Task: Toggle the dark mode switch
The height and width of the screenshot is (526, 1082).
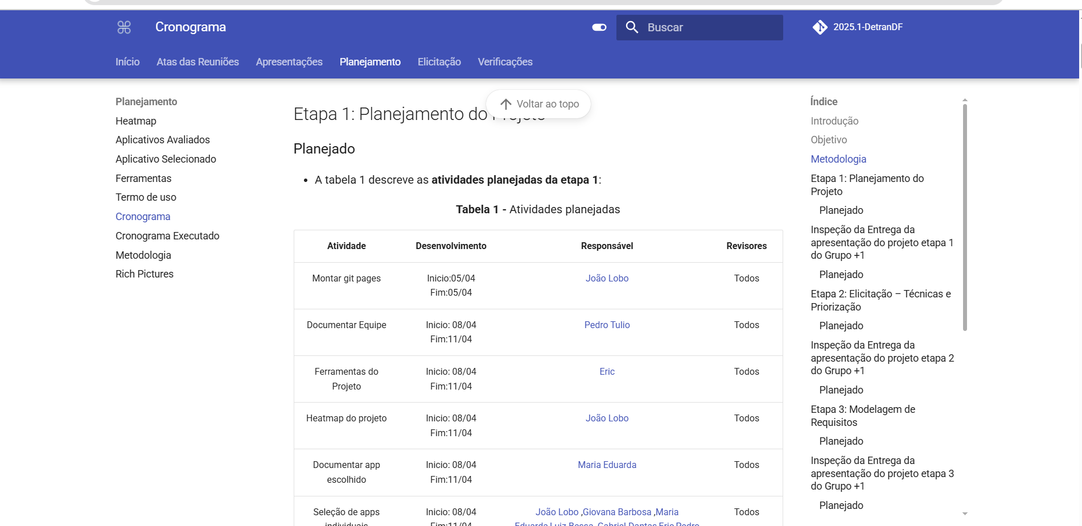Action: pos(599,27)
